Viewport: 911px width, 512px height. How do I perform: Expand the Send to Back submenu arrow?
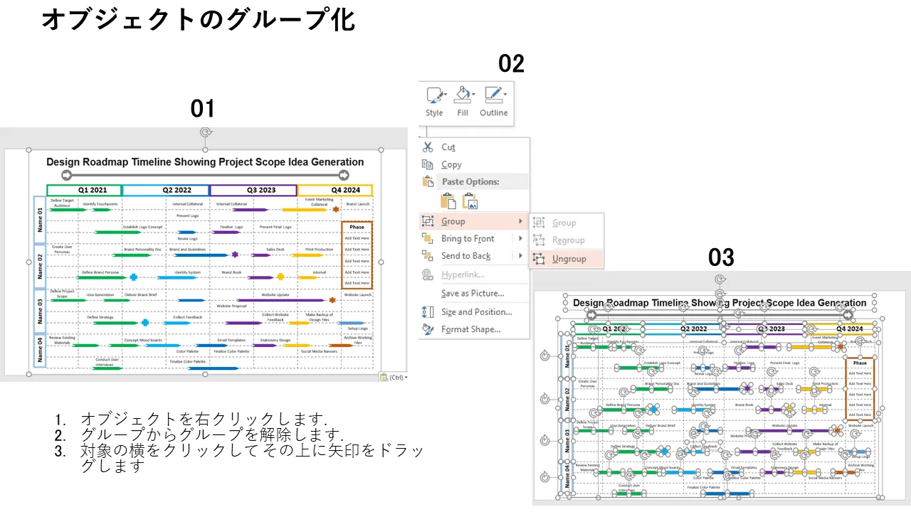[x=520, y=256]
